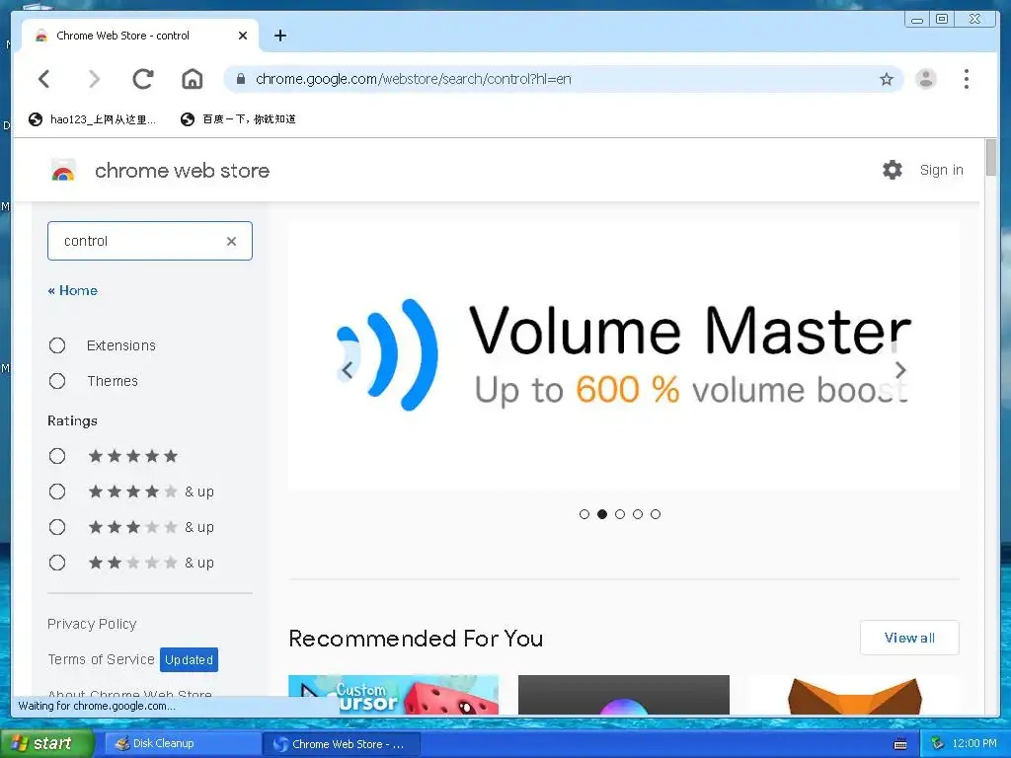This screenshot has width=1011, height=758.
Task: Open the Terms of Service link
Action: click(x=102, y=659)
